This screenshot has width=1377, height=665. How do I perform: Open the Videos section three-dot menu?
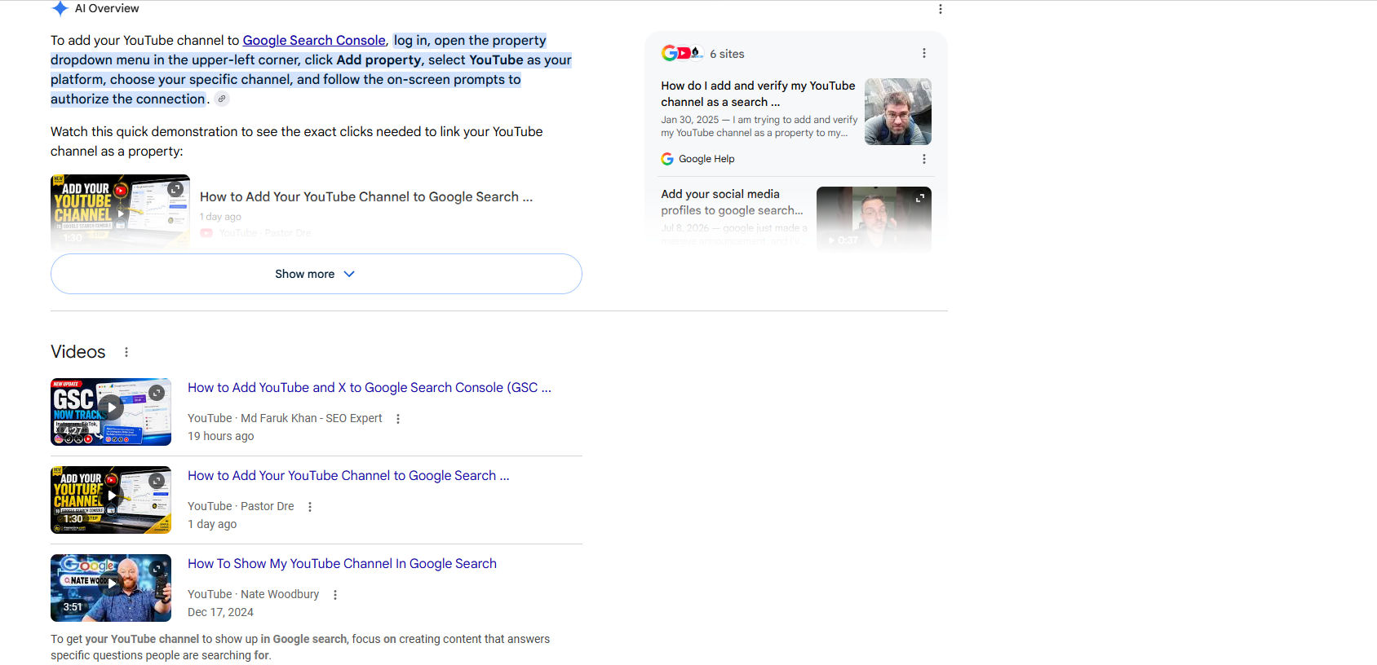(126, 352)
